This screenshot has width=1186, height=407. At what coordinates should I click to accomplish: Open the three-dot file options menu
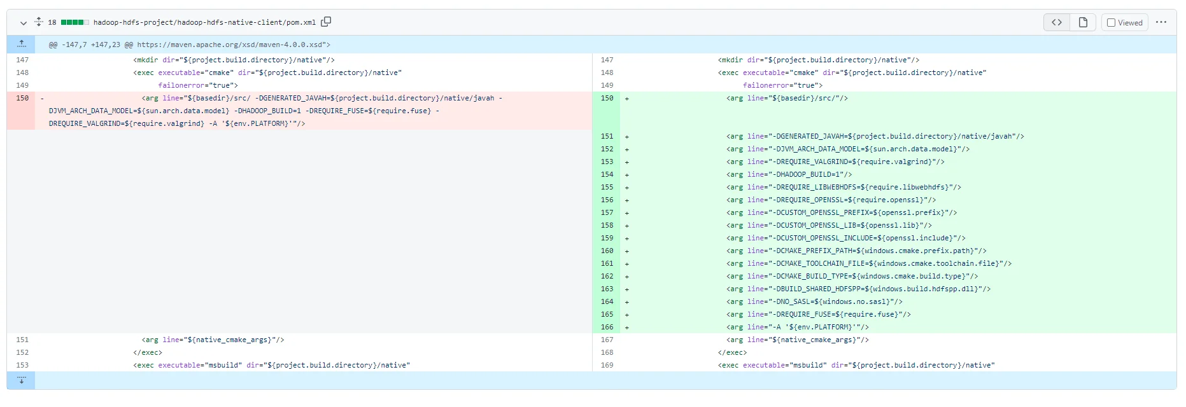click(1161, 22)
